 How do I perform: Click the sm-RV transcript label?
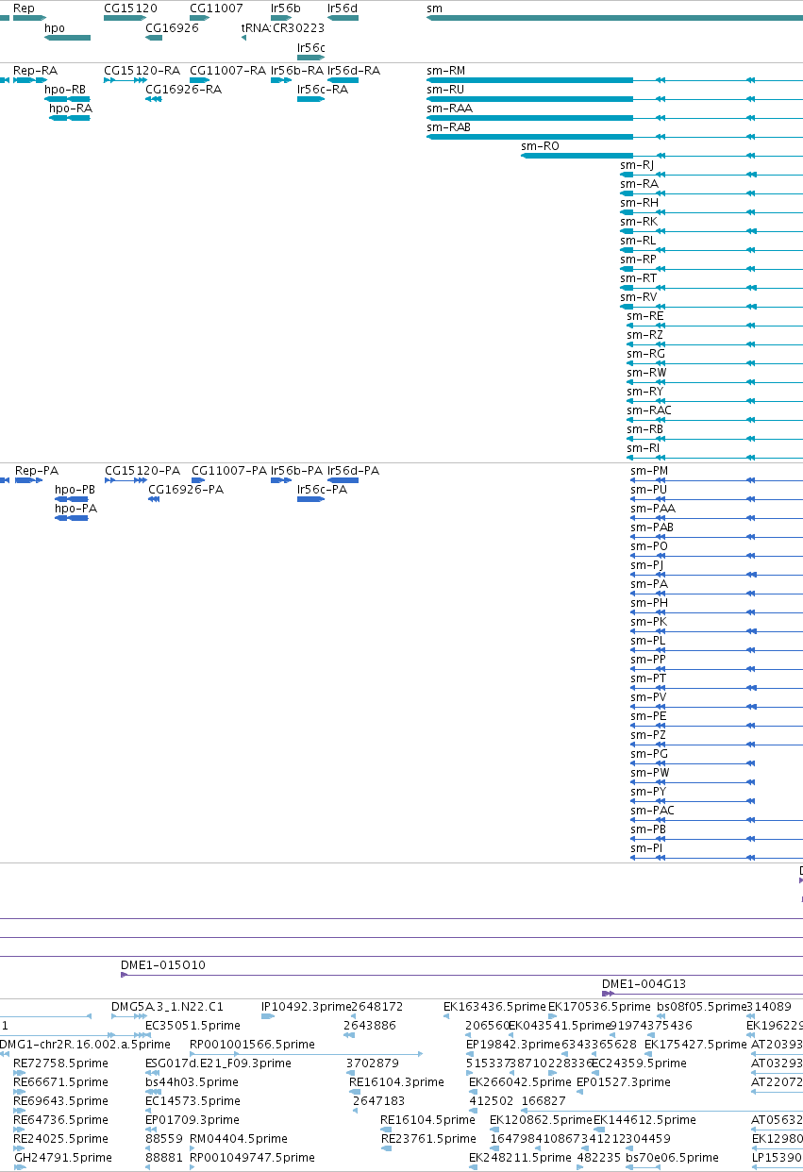click(x=638, y=296)
